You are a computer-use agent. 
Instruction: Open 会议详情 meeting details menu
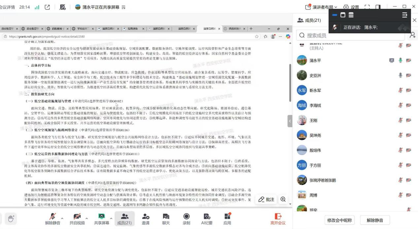pos(7,7)
